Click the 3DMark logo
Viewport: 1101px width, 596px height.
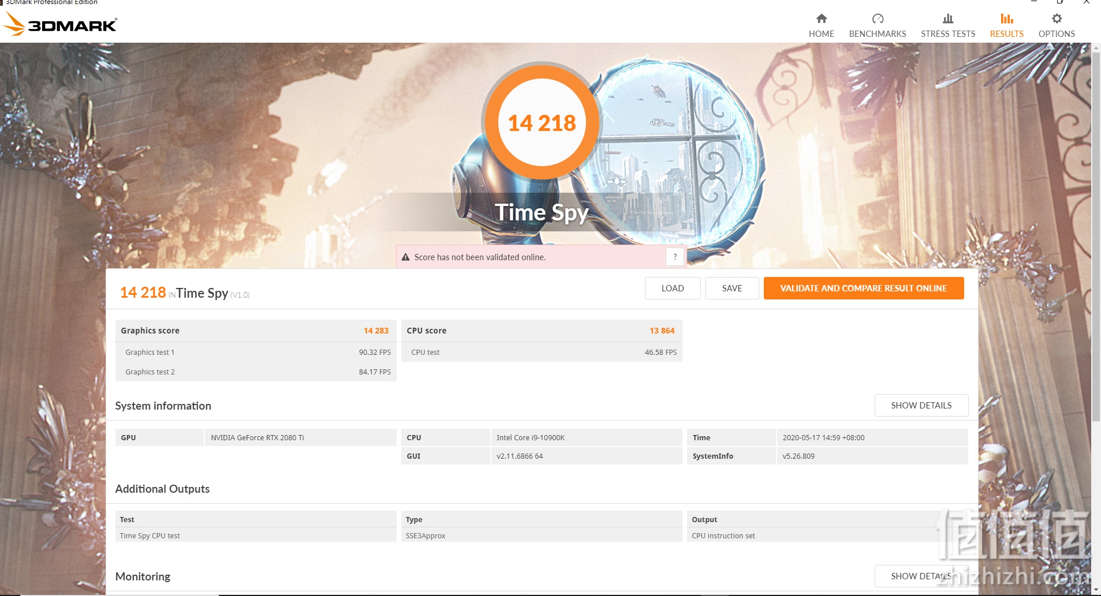coord(60,24)
